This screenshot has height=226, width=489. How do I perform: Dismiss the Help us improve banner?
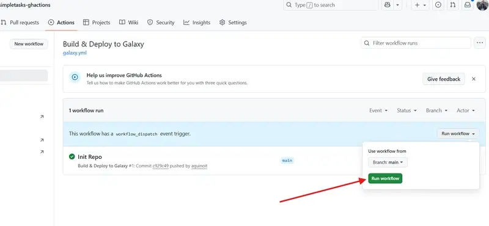[473, 79]
